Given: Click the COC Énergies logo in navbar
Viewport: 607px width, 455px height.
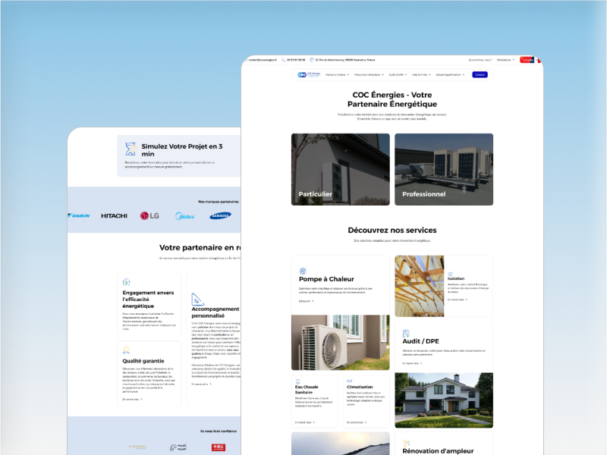Looking at the screenshot, I should tap(309, 74).
